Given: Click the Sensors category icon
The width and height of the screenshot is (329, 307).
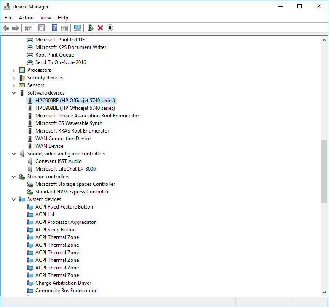Looking at the screenshot, I should [x=22, y=85].
